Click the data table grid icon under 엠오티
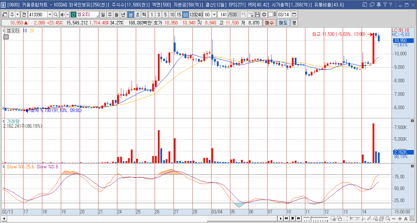The image size is (417, 223). pos(6,37)
